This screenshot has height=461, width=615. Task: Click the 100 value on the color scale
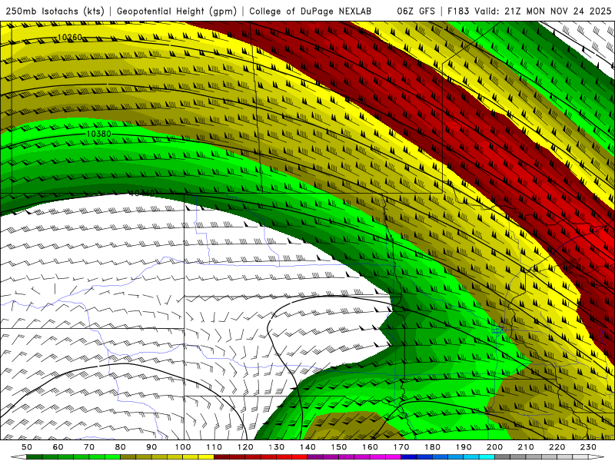pyautogui.click(x=183, y=447)
